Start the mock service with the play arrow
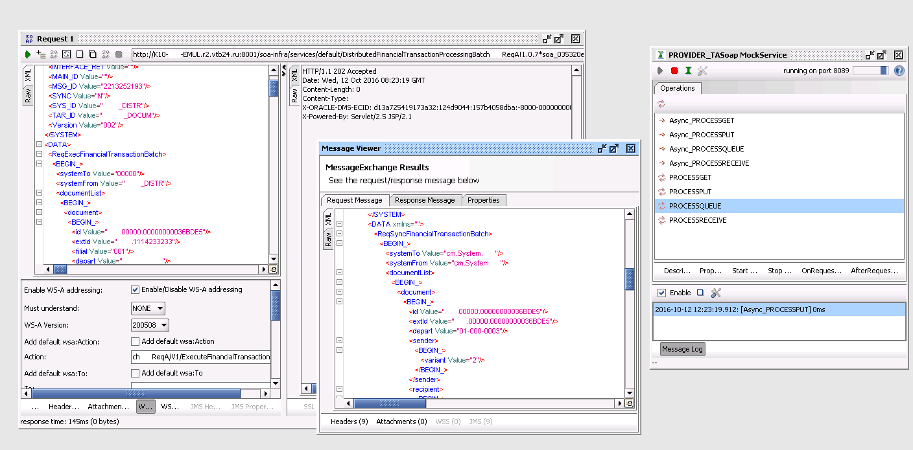Viewport: 913px width, 450px height. tap(660, 70)
